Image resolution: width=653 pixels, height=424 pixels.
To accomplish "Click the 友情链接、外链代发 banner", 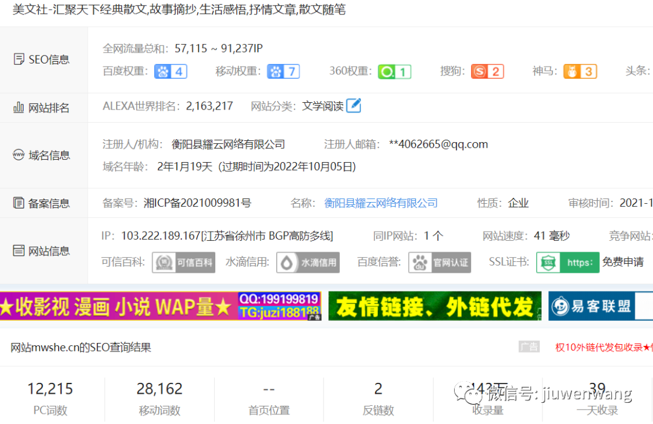I will [x=434, y=307].
